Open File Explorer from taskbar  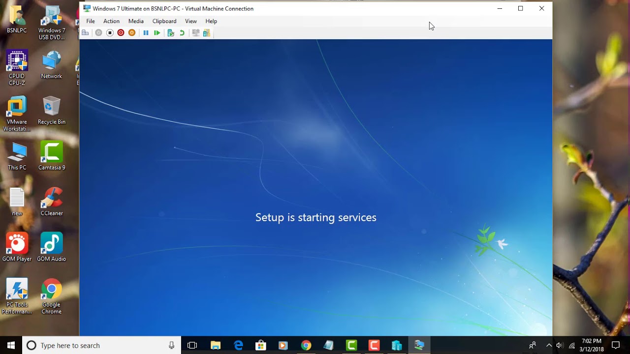[216, 345]
